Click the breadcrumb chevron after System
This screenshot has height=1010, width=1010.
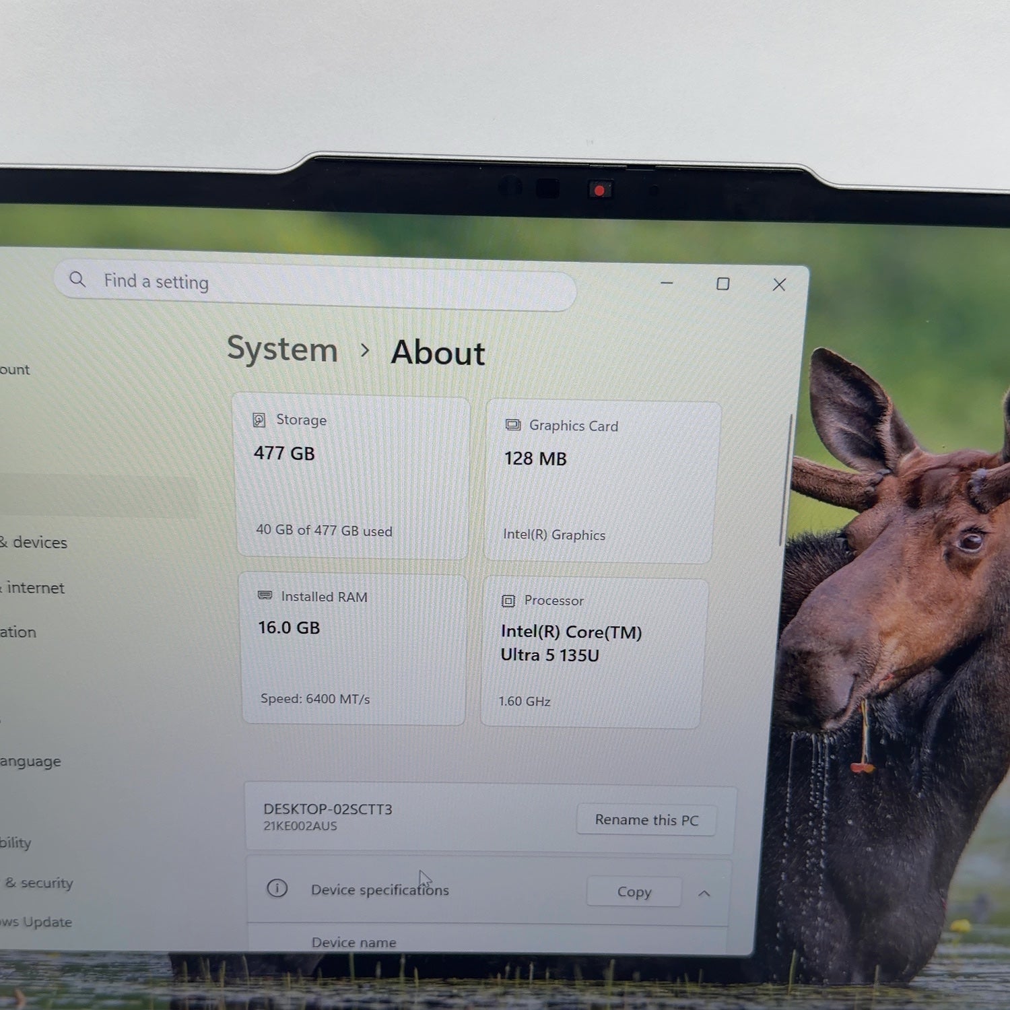(x=365, y=350)
